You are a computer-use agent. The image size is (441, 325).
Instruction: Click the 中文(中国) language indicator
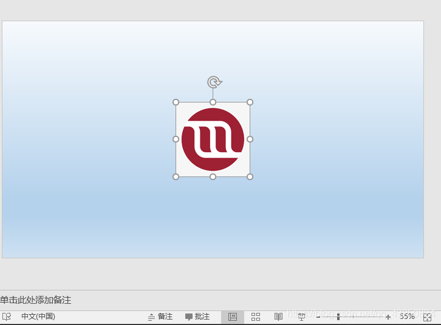[x=38, y=317]
